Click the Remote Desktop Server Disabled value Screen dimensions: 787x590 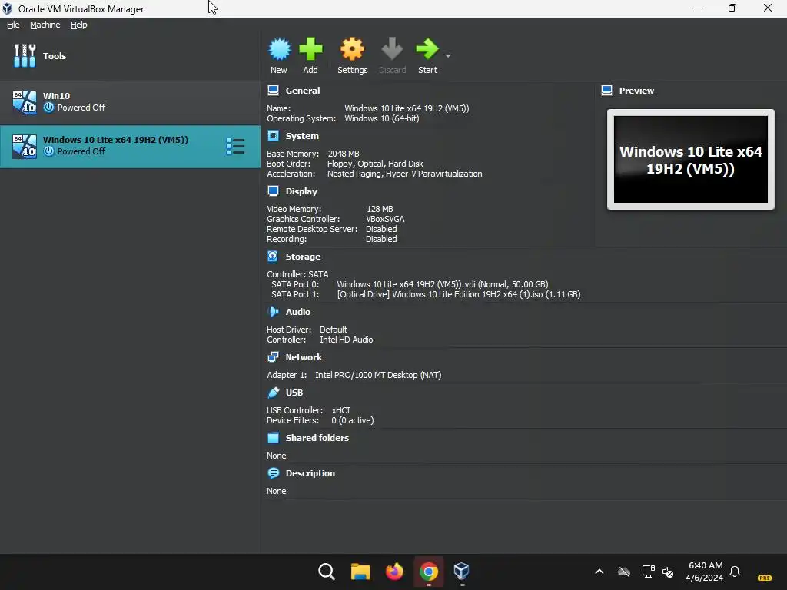click(381, 229)
